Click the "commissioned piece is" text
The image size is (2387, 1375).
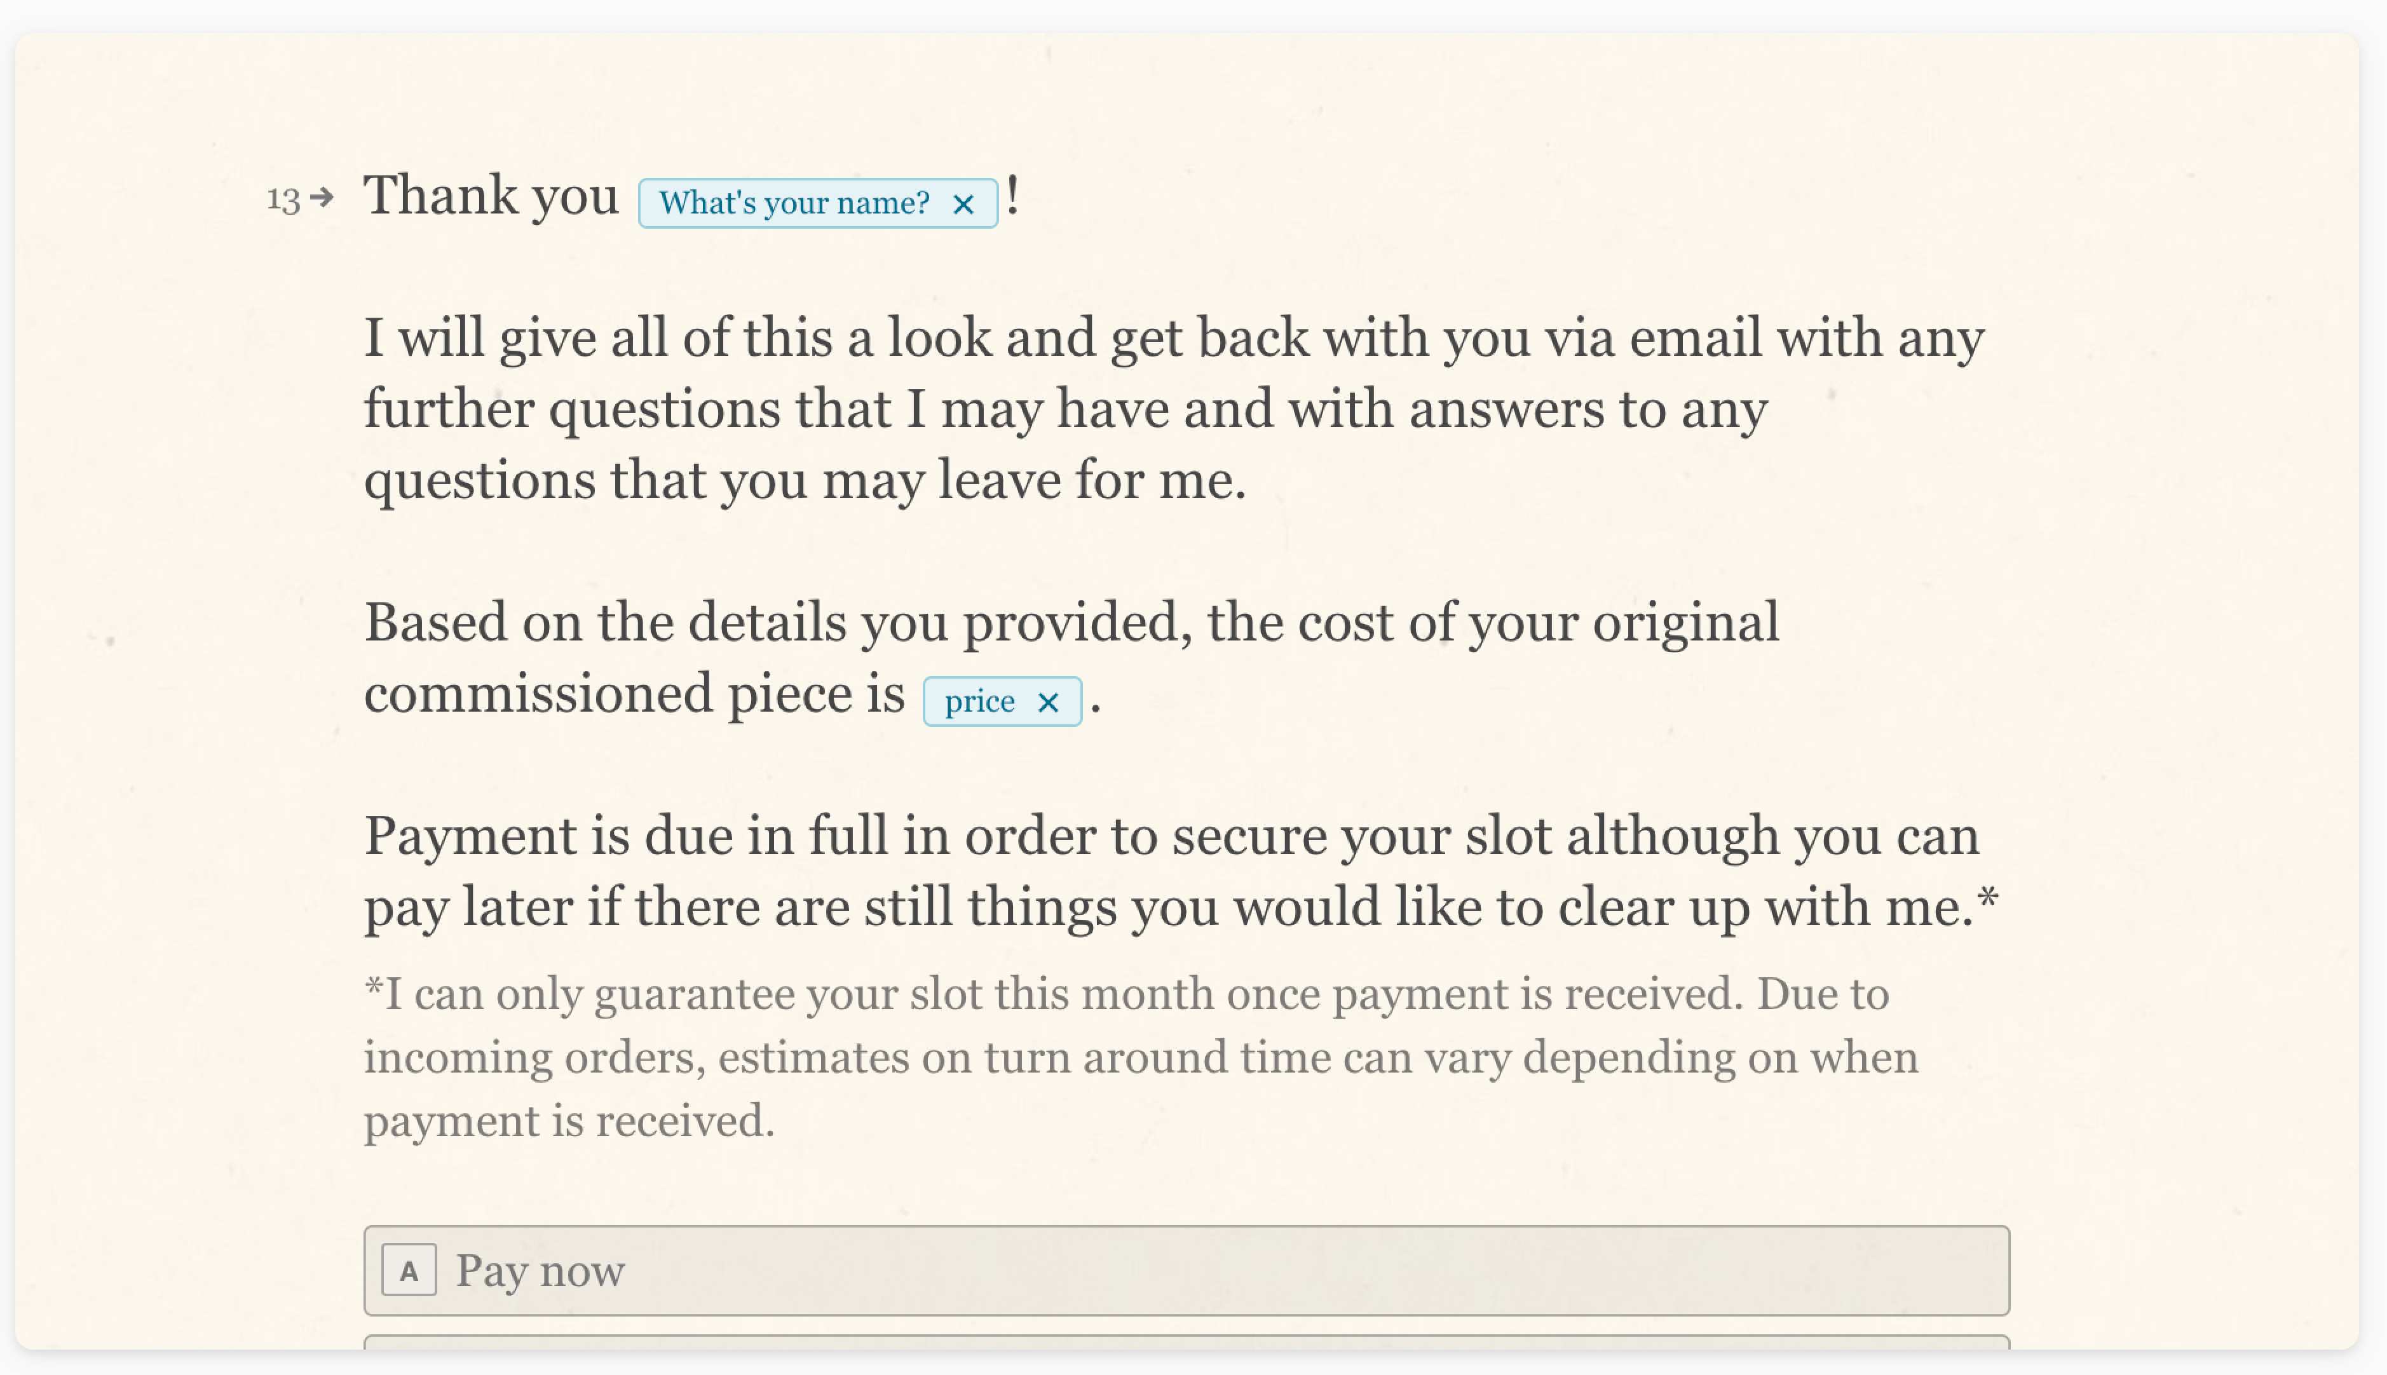coord(634,694)
